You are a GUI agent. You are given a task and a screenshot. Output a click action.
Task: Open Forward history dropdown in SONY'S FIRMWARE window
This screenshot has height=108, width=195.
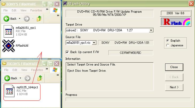click(33, 19)
